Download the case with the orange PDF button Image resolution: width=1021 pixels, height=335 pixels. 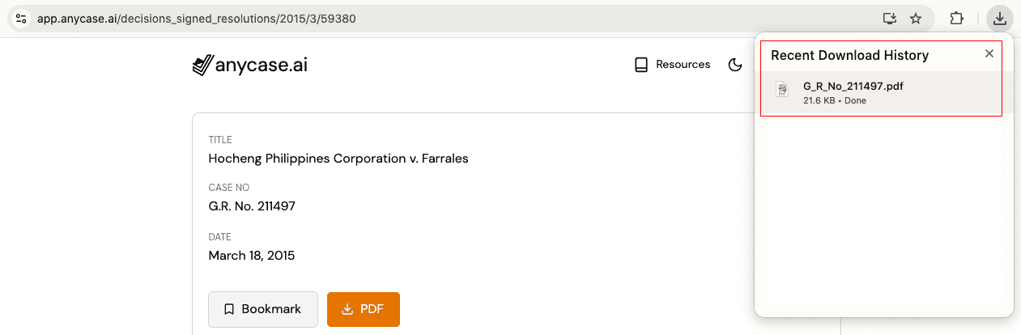[364, 309]
